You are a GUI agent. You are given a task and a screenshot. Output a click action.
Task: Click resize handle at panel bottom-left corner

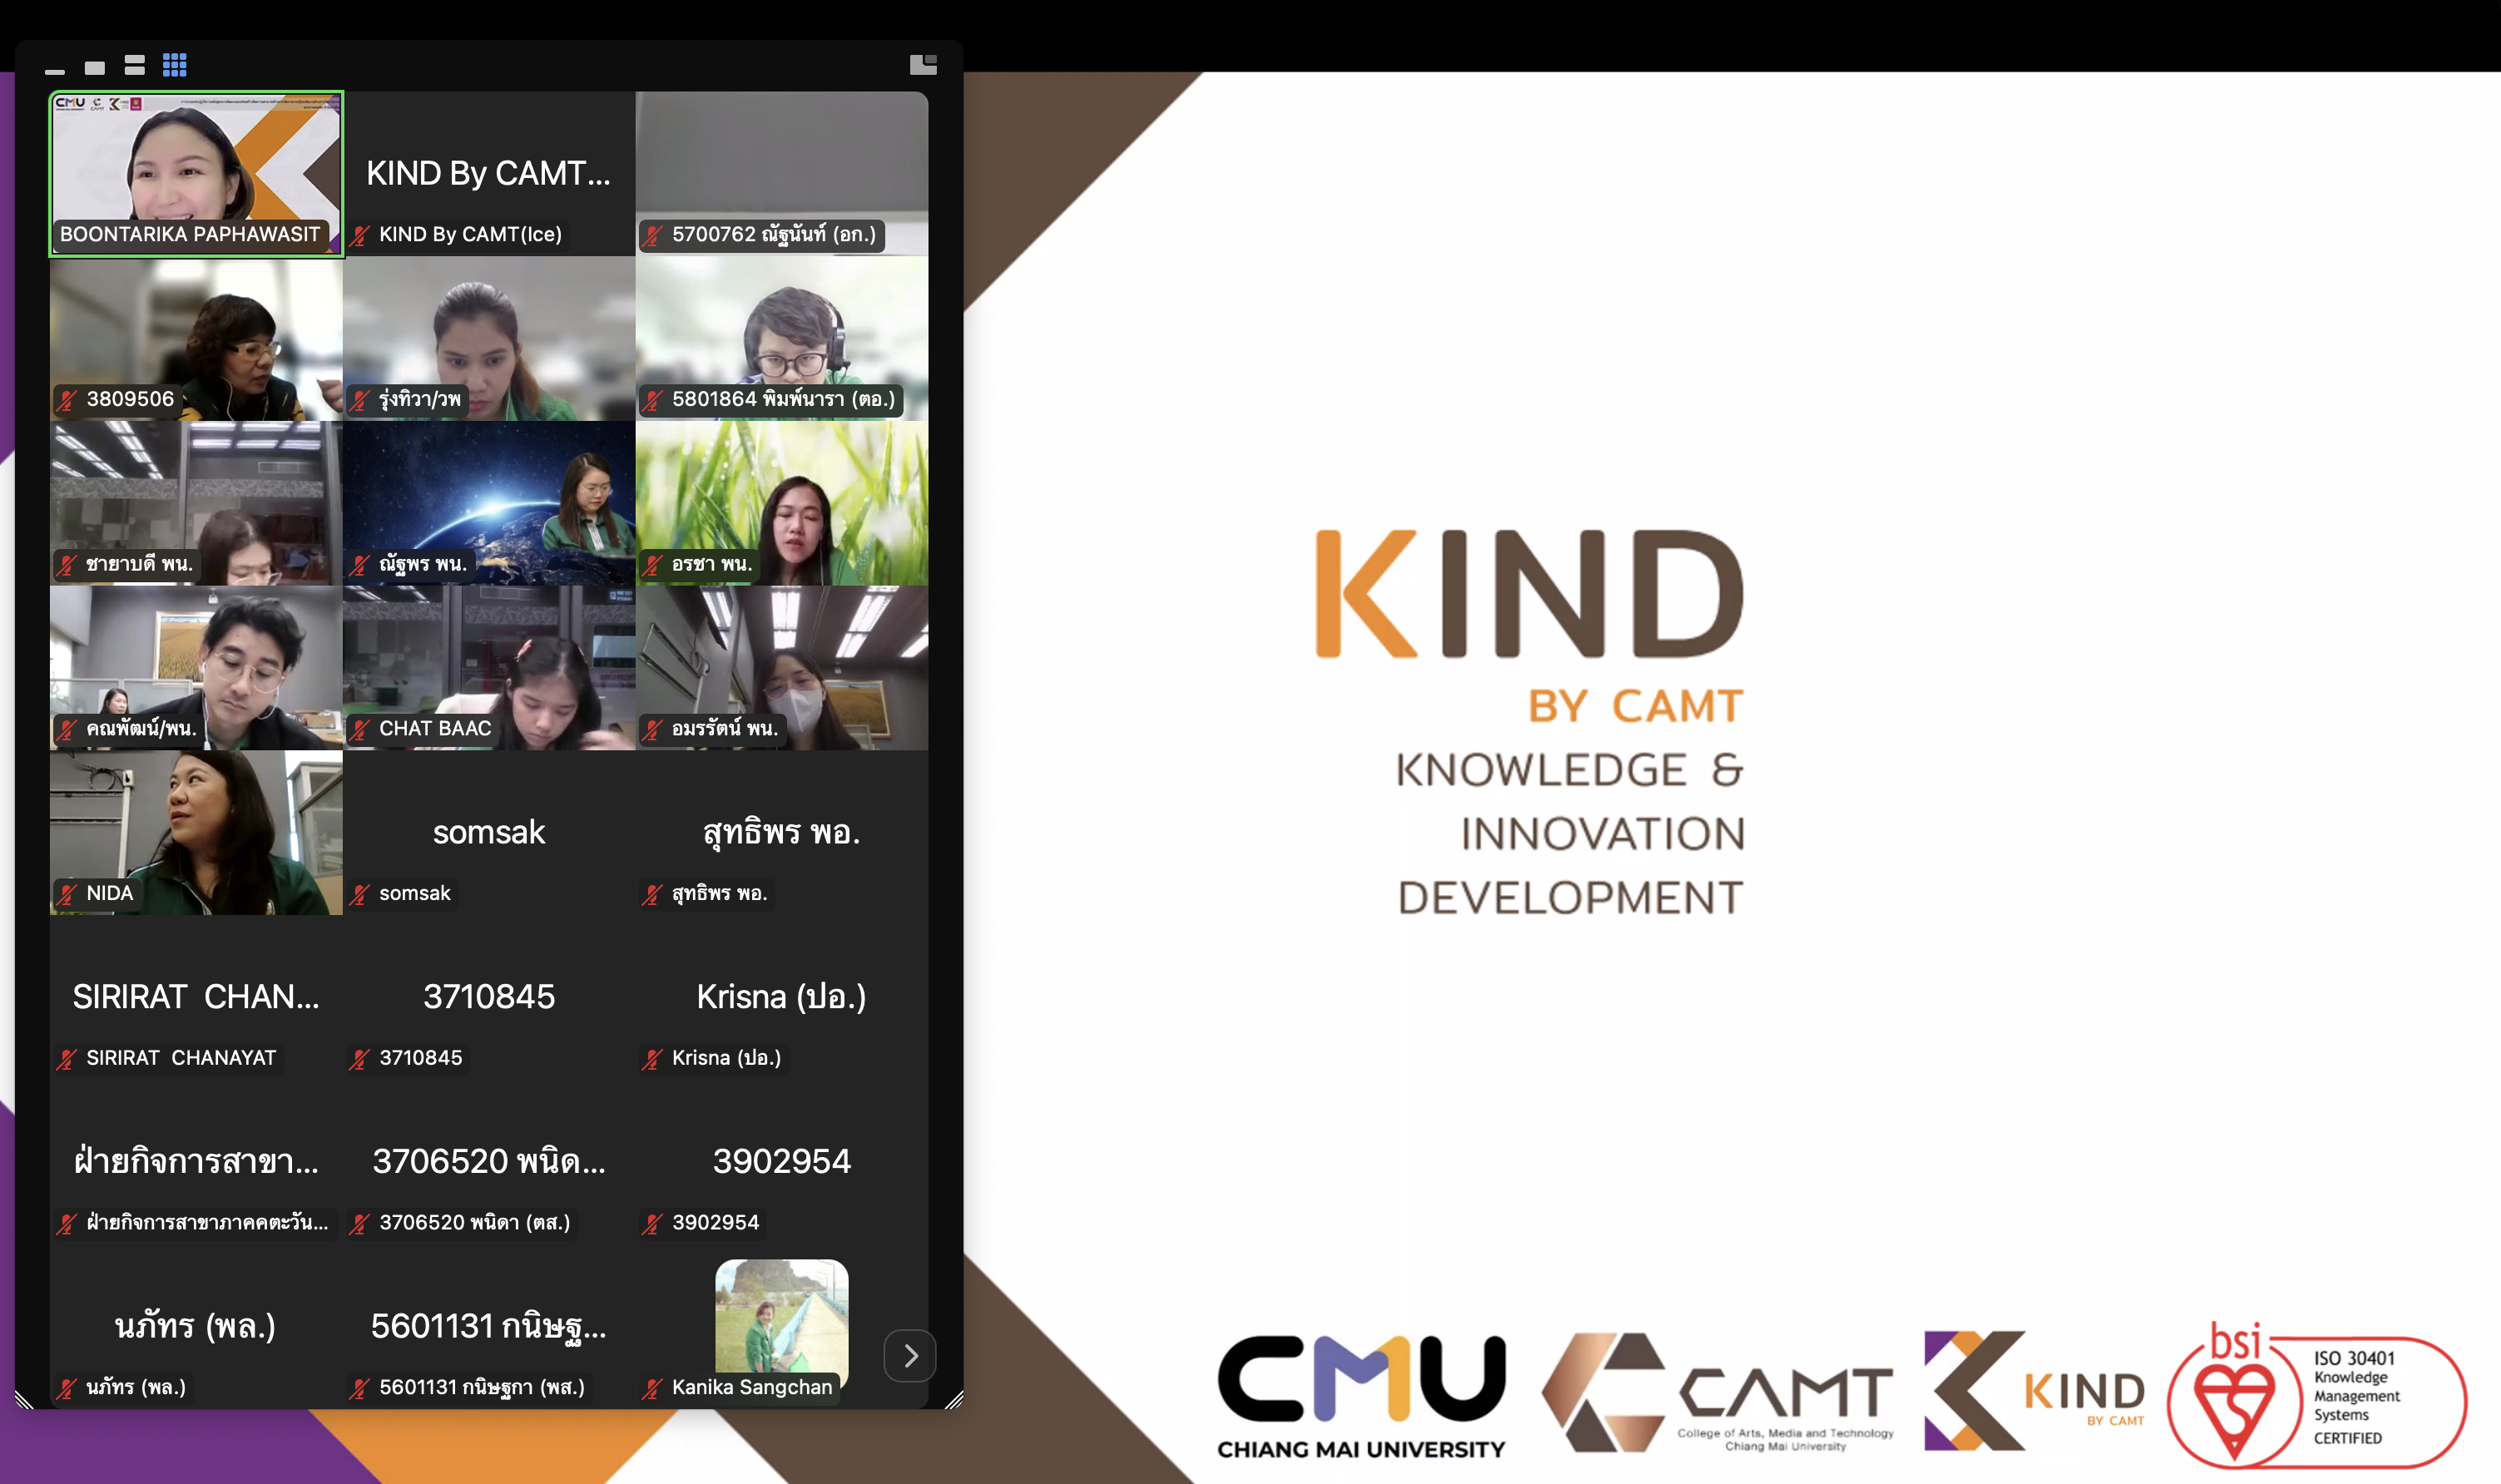(24, 1399)
